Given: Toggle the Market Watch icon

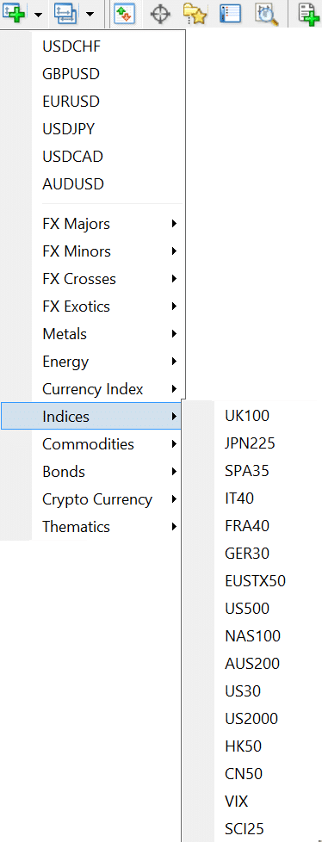Looking at the screenshot, I should tap(125, 14).
